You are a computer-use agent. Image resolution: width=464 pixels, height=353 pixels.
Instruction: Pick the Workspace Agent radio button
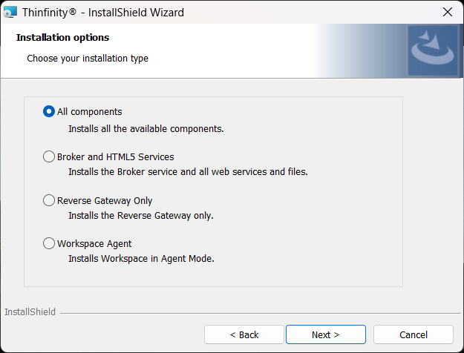49,243
